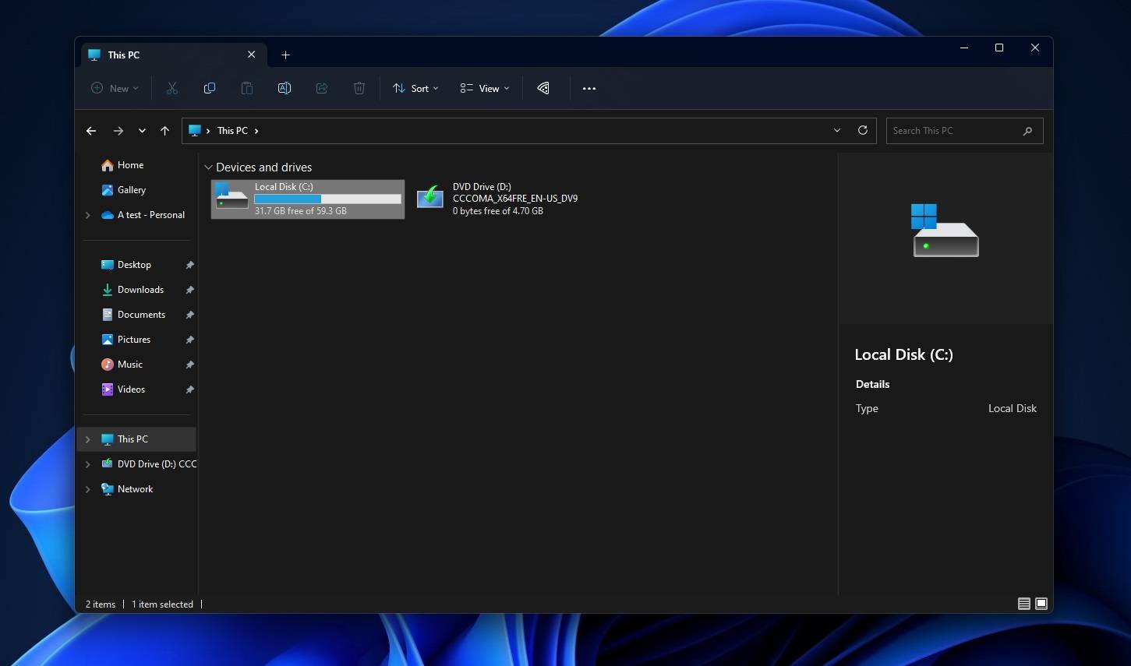
Task: Open the New item dropdown
Action: click(114, 88)
